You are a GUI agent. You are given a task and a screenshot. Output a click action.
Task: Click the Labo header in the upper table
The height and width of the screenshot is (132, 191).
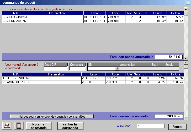click(x=94, y=13)
